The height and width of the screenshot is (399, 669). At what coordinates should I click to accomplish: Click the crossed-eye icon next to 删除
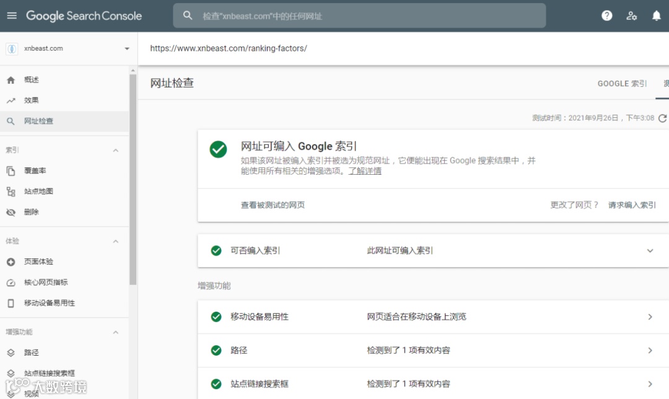(11, 212)
